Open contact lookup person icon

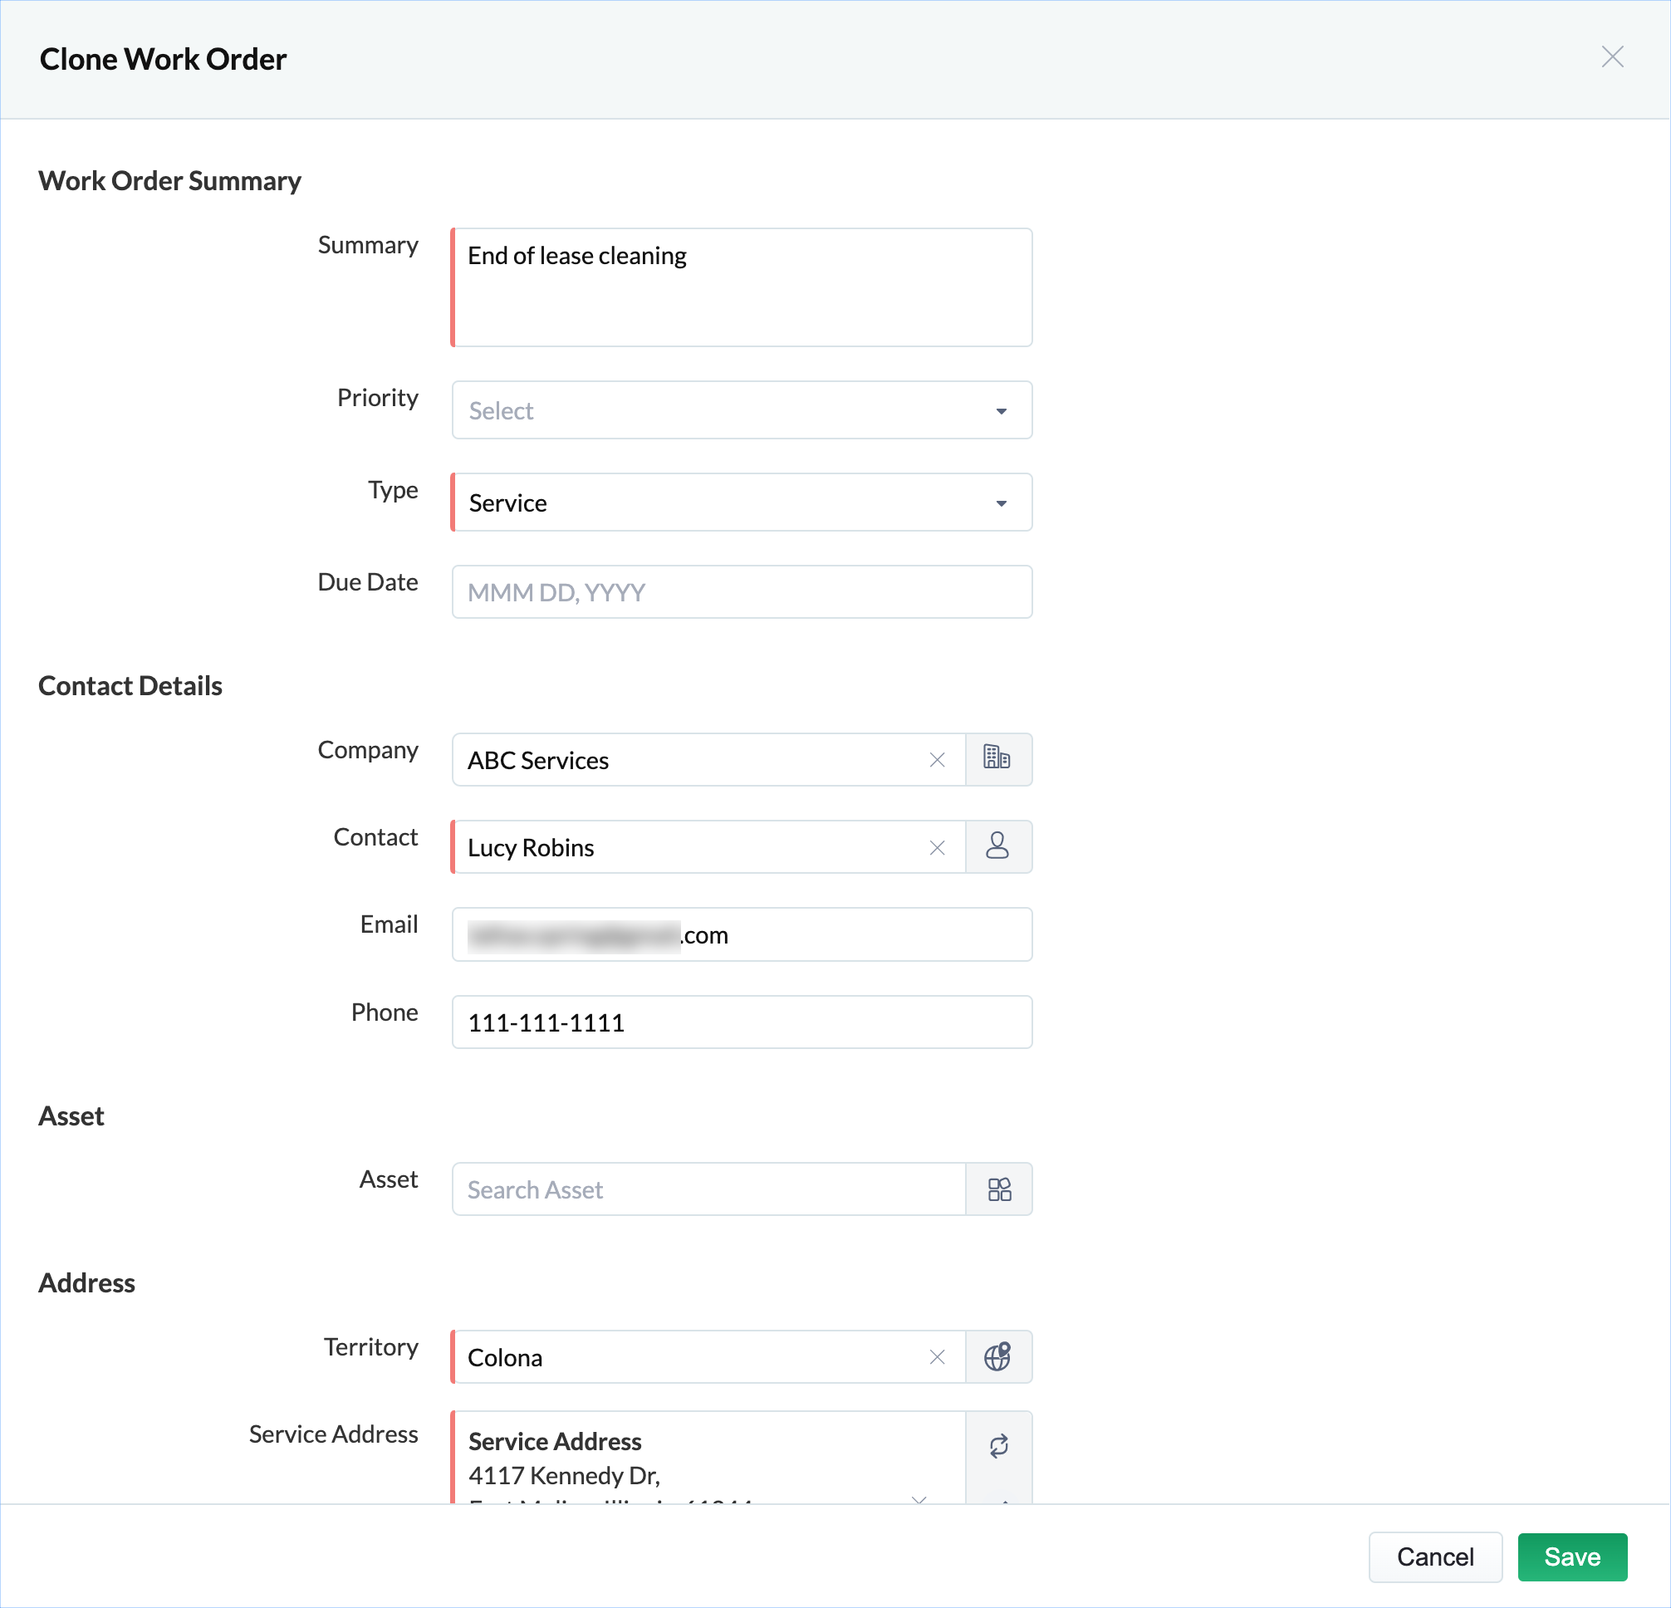(x=997, y=846)
